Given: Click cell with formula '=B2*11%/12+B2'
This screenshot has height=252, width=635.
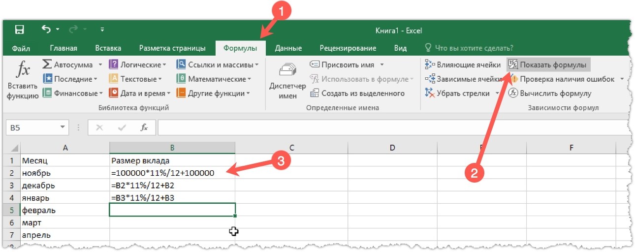Looking at the screenshot, I should [x=172, y=185].
